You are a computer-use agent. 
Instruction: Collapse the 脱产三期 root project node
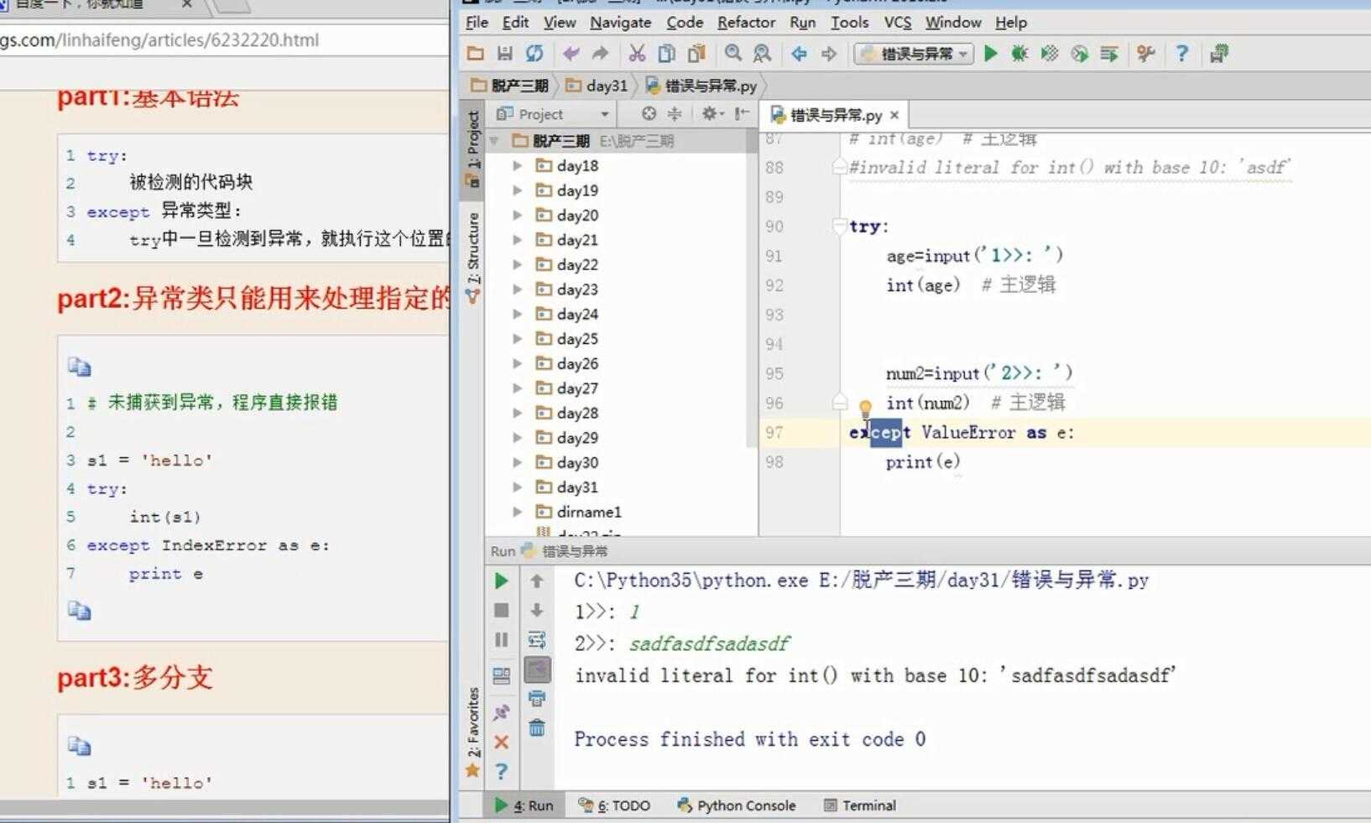[495, 141]
